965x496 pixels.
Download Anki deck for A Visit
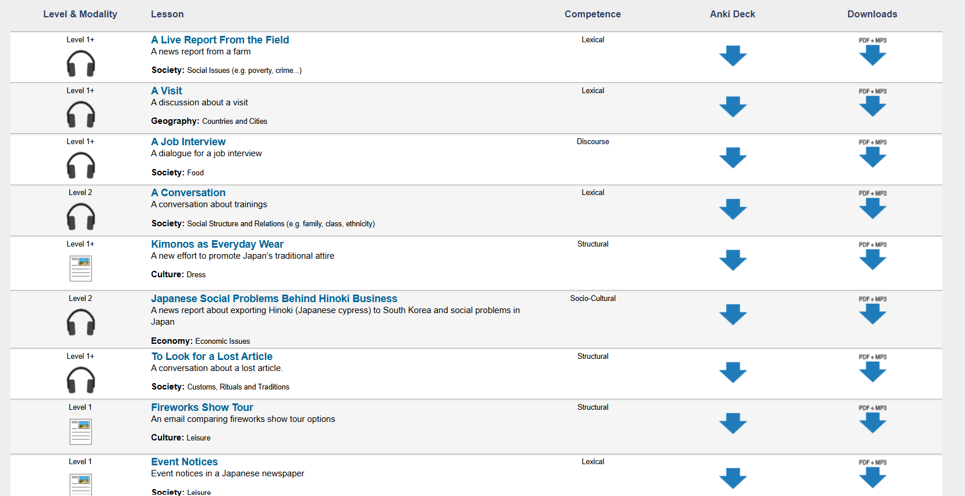coord(732,107)
